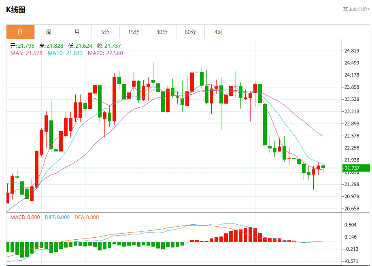Open the 基本面分析 link
372x266 pixels.
coord(356,9)
